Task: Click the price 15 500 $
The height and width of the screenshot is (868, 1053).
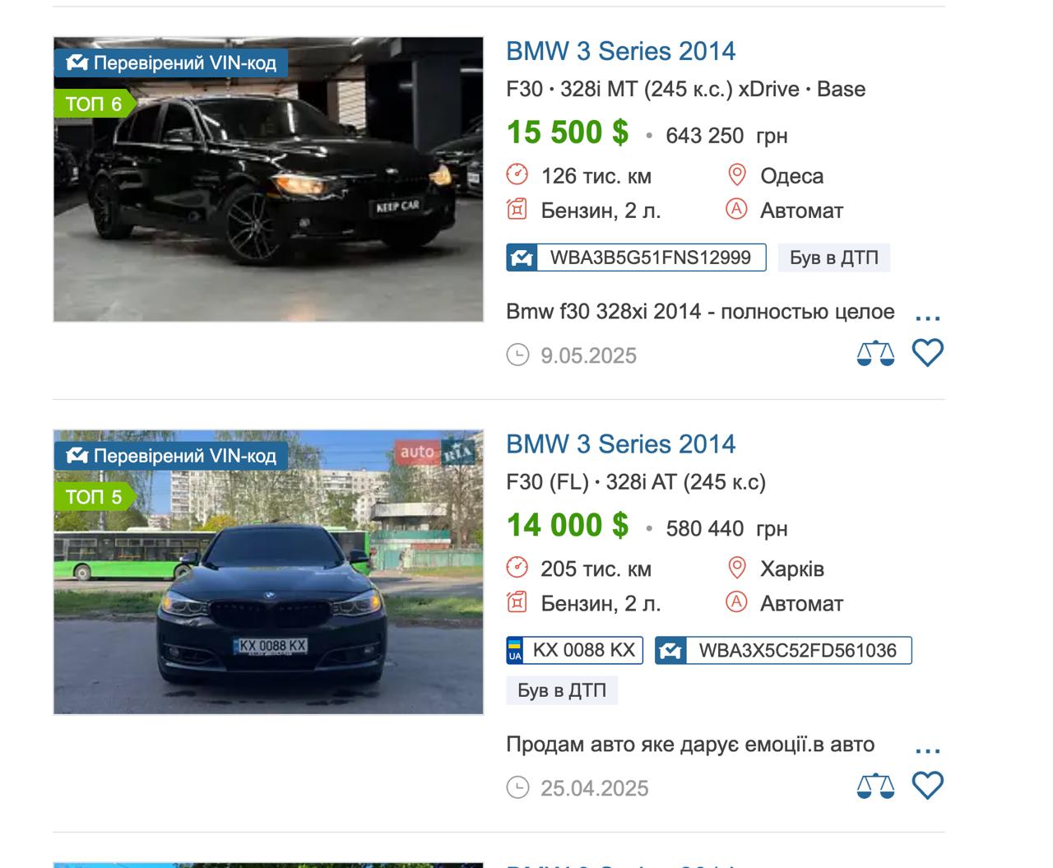Action: [x=567, y=132]
